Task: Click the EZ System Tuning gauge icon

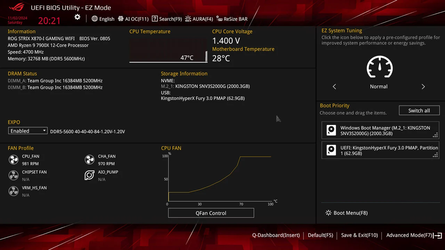Action: point(379,67)
